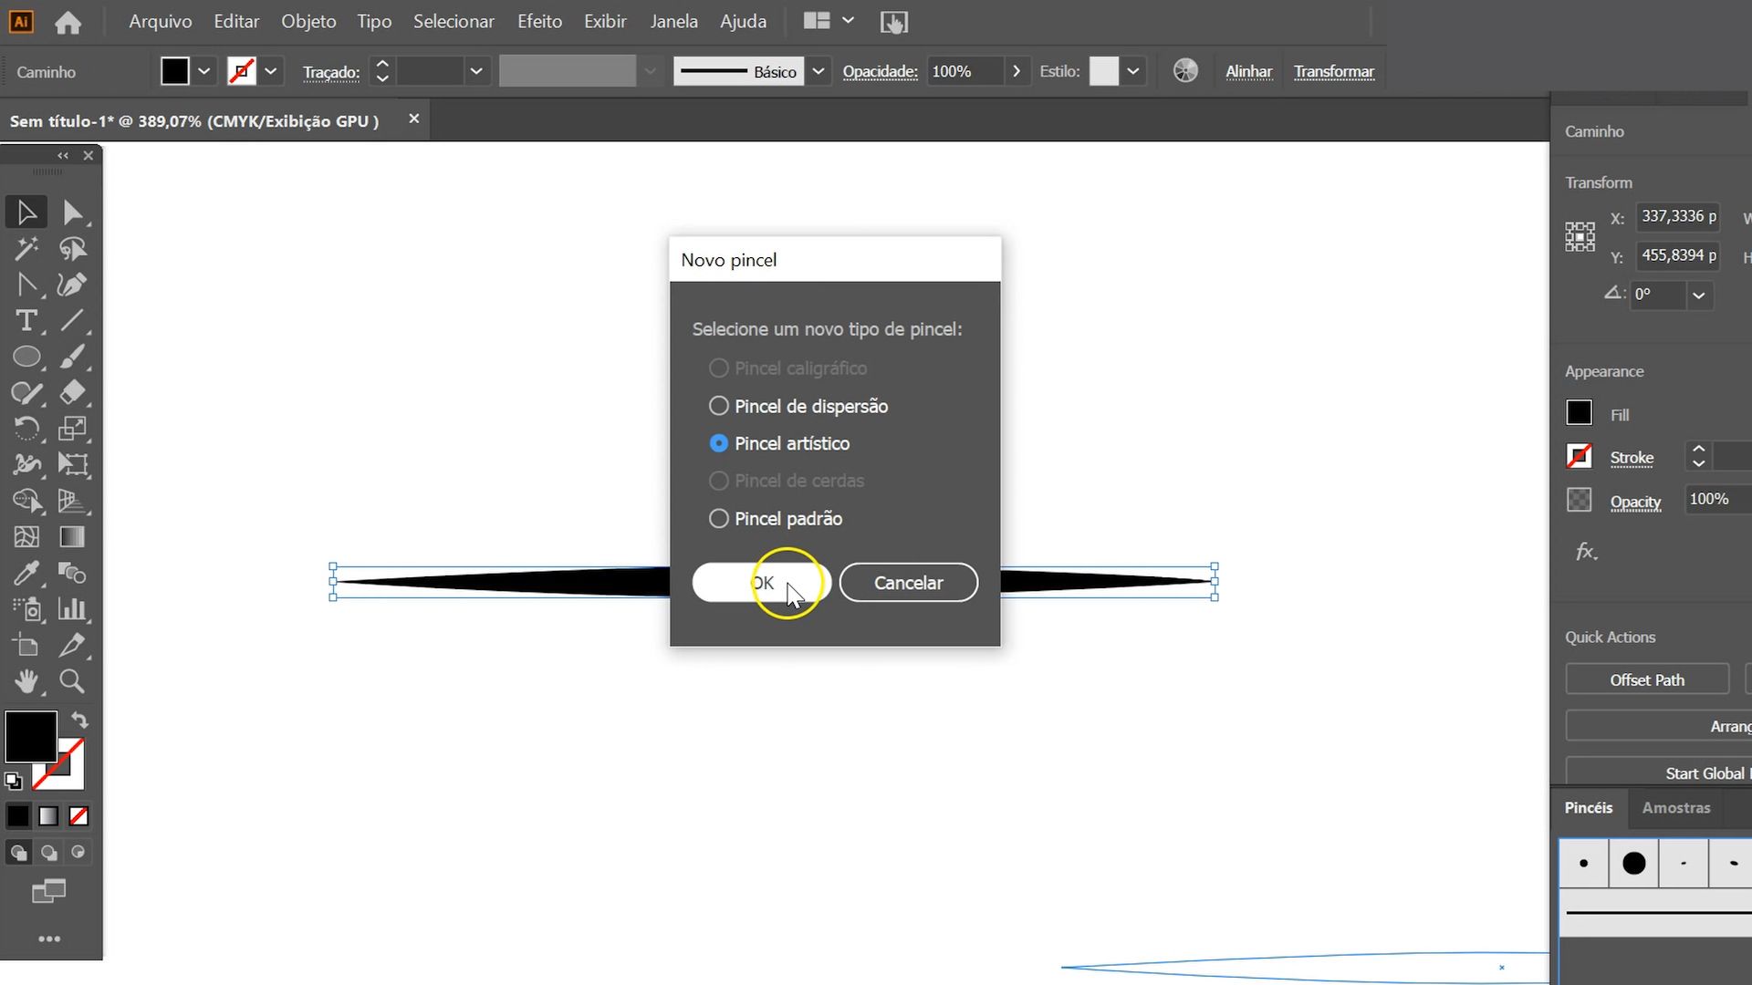Click the X position input field
This screenshot has height=985, width=1752.
point(1678,217)
